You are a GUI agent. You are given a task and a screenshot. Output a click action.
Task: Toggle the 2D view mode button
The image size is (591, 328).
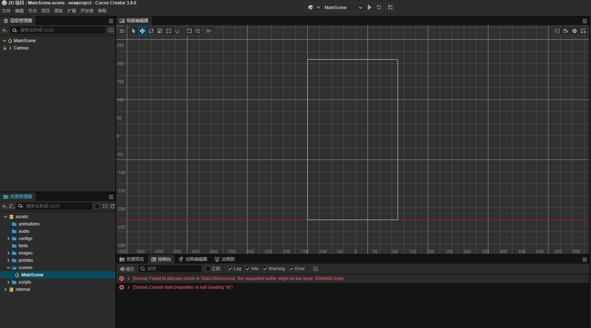coord(122,31)
